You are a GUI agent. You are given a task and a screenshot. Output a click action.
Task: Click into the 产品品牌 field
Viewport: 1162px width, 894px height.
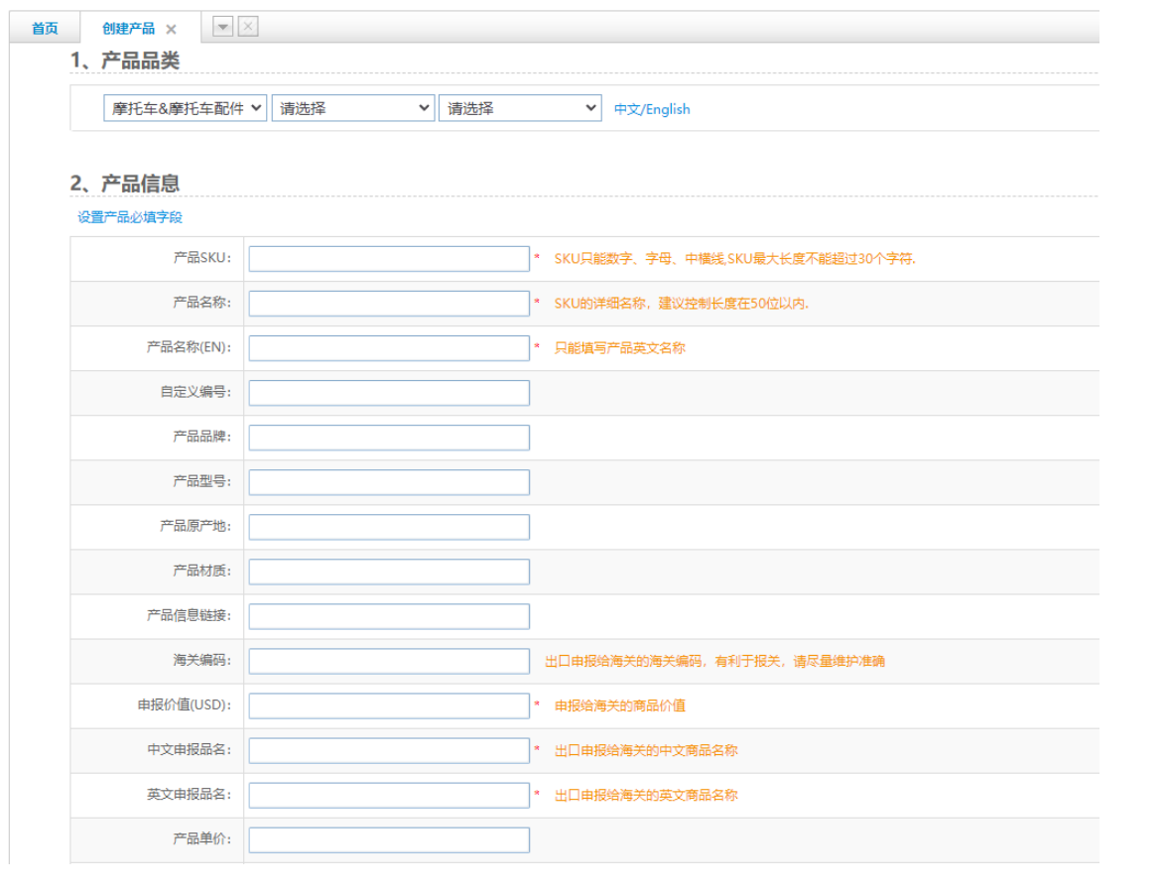(x=389, y=438)
